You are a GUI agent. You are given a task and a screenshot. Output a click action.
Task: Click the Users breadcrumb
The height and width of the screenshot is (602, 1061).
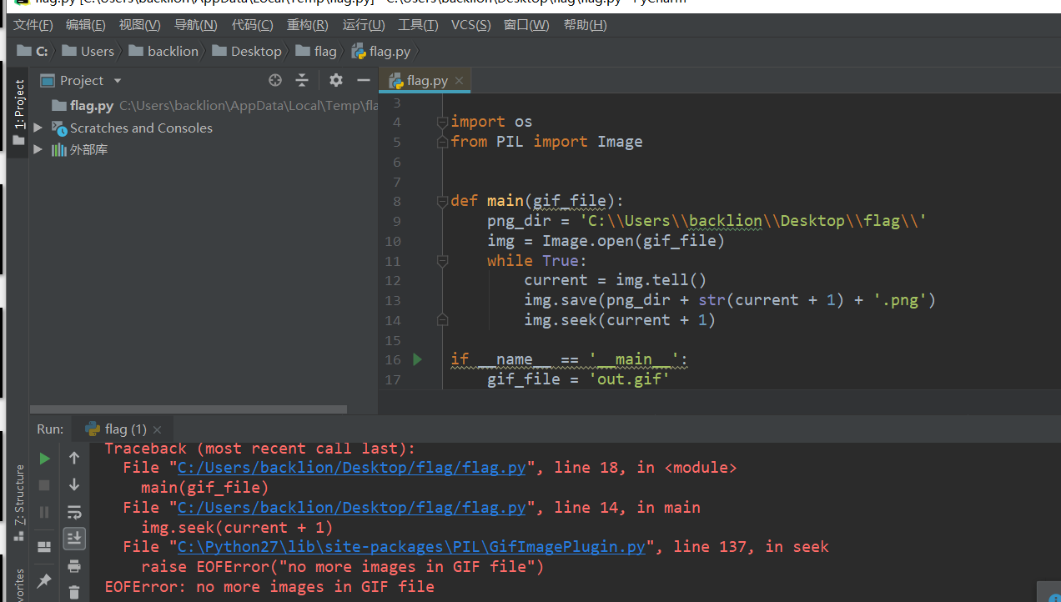(88, 51)
